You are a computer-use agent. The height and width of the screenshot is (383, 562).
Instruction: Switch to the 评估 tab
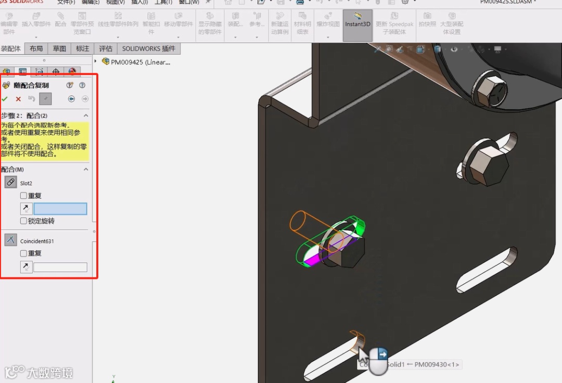[x=106, y=49]
